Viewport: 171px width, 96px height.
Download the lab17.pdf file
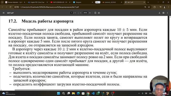[x=159, y=13]
